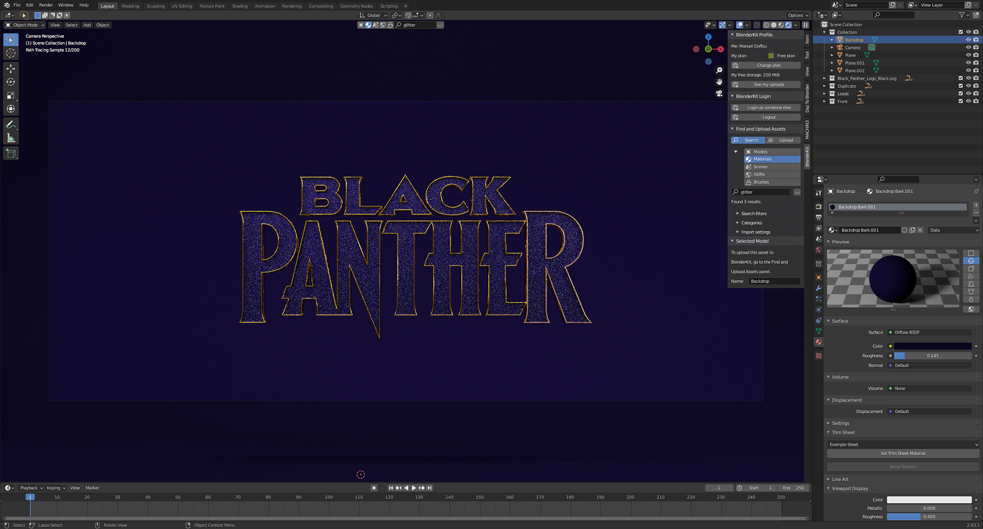The image size is (983, 529).
Task: Switch to wireframe viewport shading
Action: (x=766, y=25)
